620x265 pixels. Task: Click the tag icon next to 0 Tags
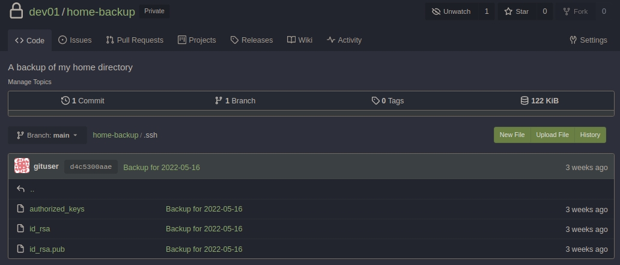375,101
